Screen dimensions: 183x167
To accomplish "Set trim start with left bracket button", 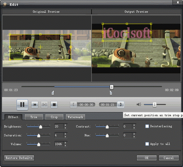I will tap(74, 105).
